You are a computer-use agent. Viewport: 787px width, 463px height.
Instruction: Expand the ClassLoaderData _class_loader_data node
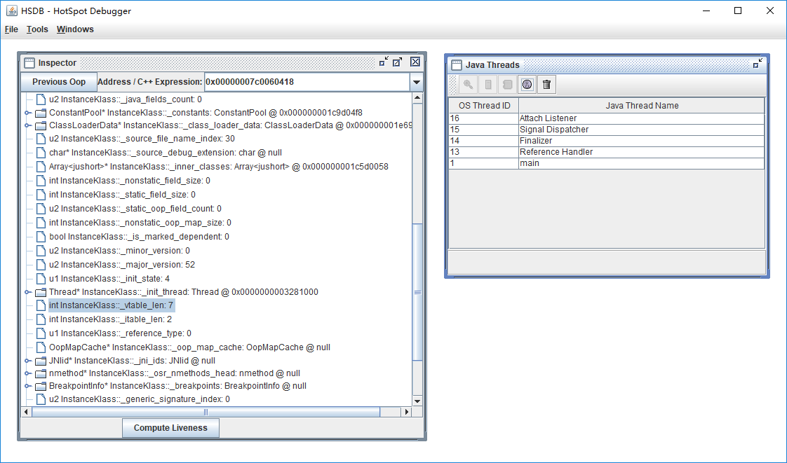27,126
